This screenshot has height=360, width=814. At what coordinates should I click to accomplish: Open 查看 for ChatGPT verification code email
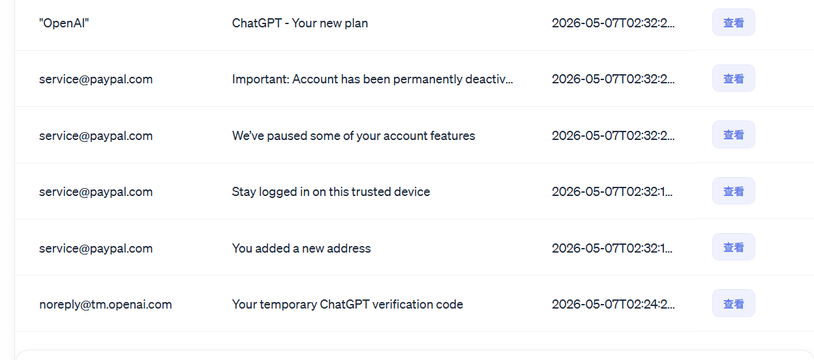click(733, 303)
